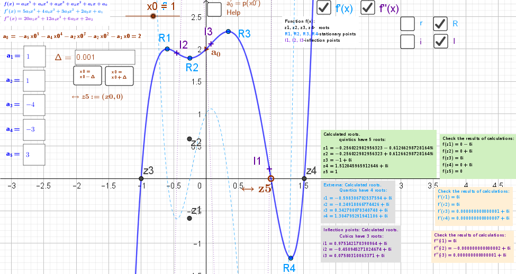Click the a2 coefficient input field
The width and height of the screenshot is (516, 274).
(34, 81)
